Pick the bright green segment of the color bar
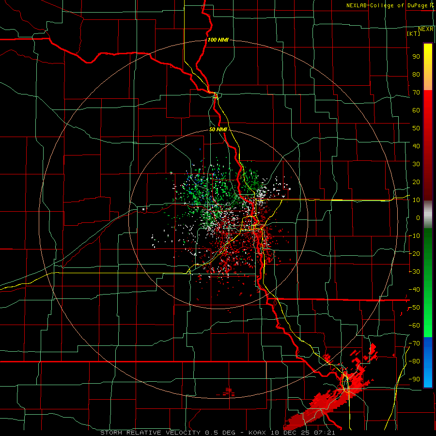The height and width of the screenshot is (436, 436). point(428,328)
